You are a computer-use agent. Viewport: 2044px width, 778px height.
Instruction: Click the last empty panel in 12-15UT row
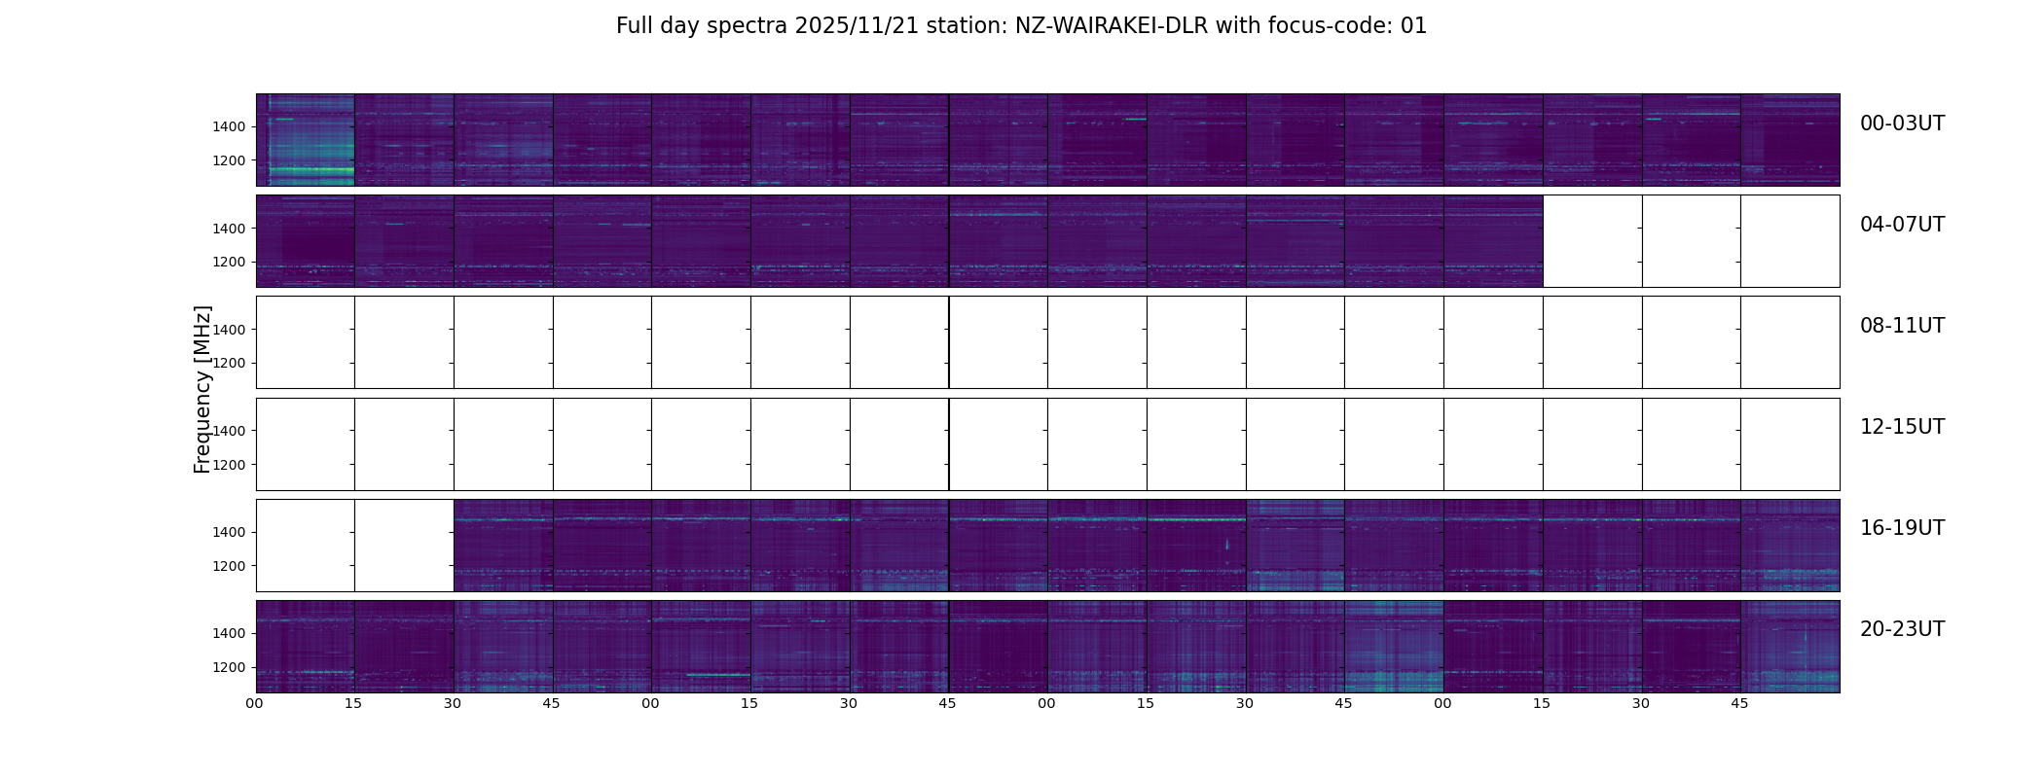tap(1790, 444)
